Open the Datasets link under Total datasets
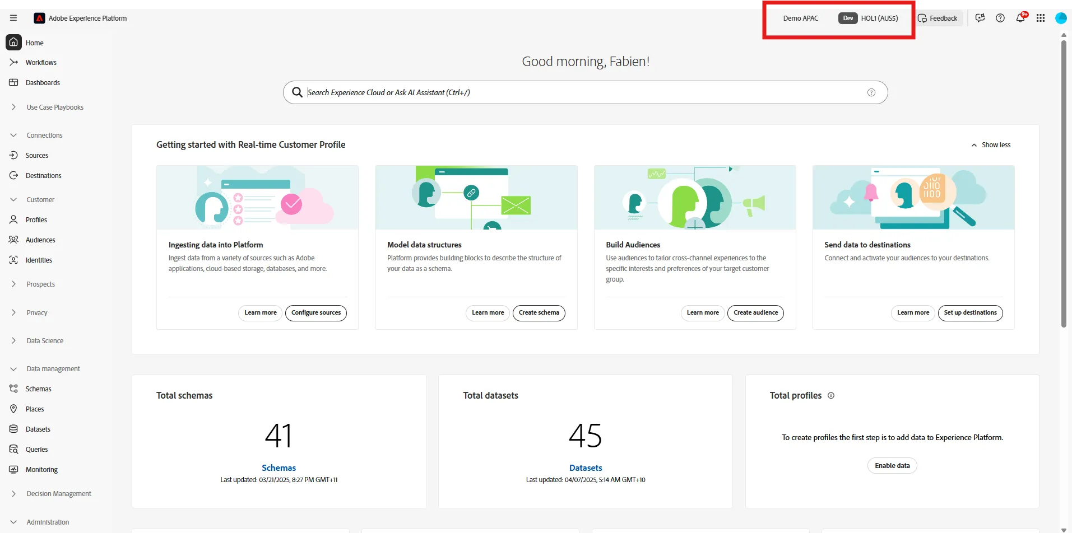Viewport: 1072px width, 533px height. click(x=586, y=467)
